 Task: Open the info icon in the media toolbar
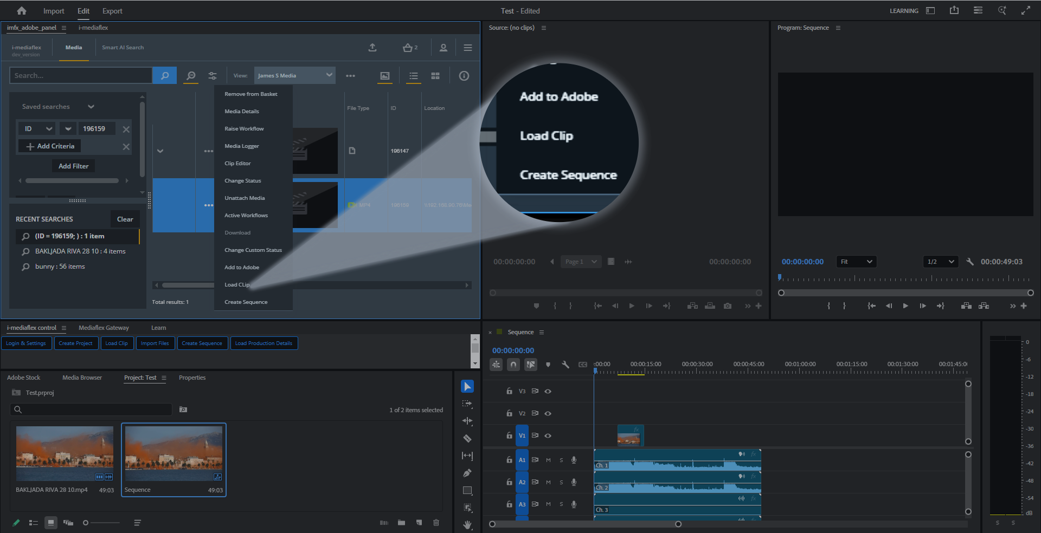(464, 76)
